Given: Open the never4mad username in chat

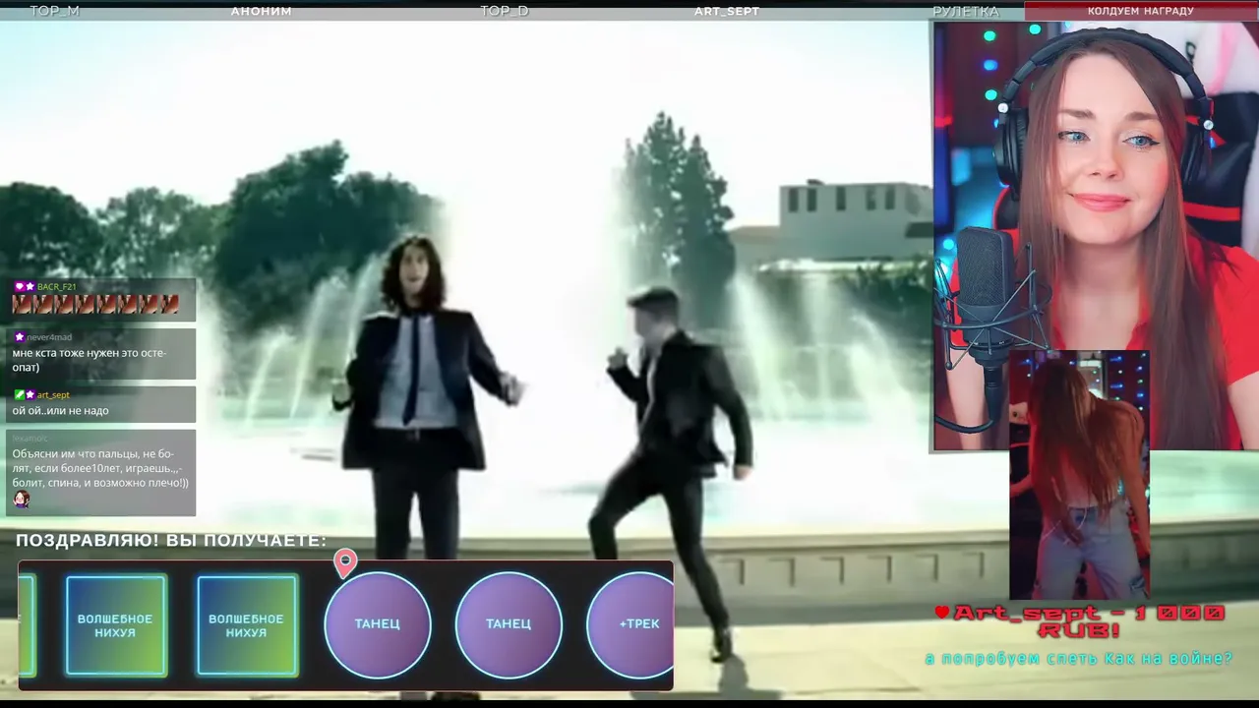Looking at the screenshot, I should [x=49, y=337].
